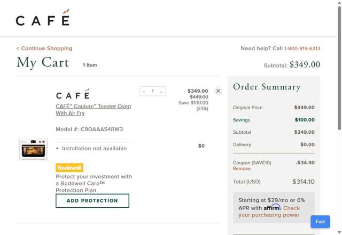Click the Bodewell badge logo
The width and height of the screenshot is (342, 235).
69,168
